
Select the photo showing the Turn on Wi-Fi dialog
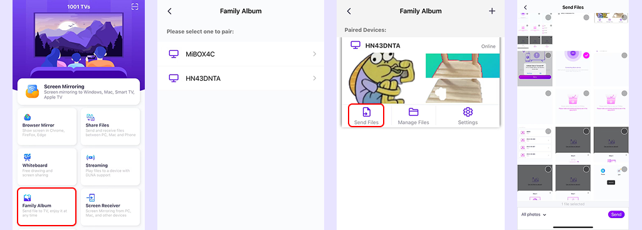coord(535,69)
